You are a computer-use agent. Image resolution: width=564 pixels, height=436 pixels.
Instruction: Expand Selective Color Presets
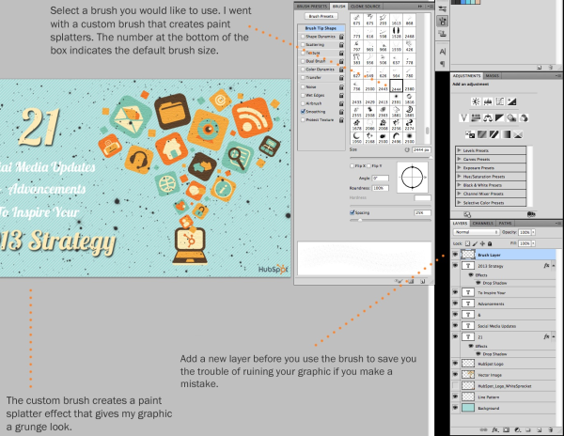(x=460, y=202)
